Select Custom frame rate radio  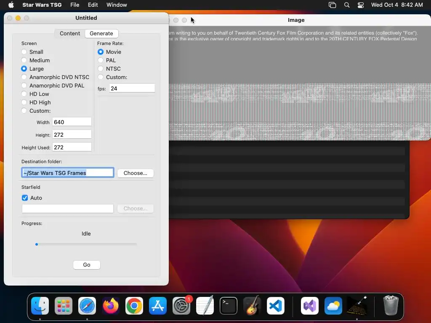[101, 77]
